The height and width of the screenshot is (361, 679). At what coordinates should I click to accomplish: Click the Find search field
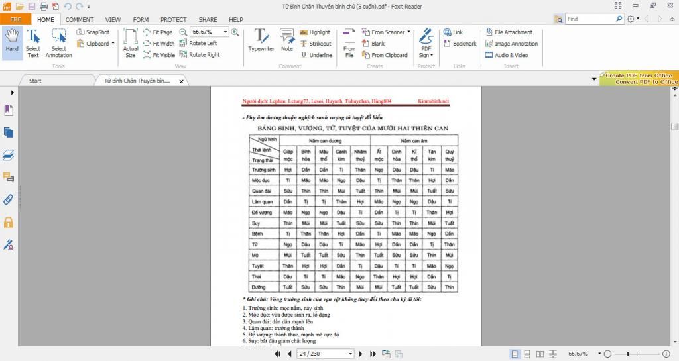[x=591, y=19]
